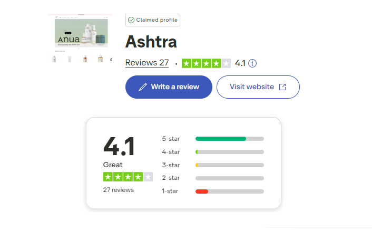Click the info icon next to 4.1 rating
This screenshot has width=372, height=230.
(252, 63)
